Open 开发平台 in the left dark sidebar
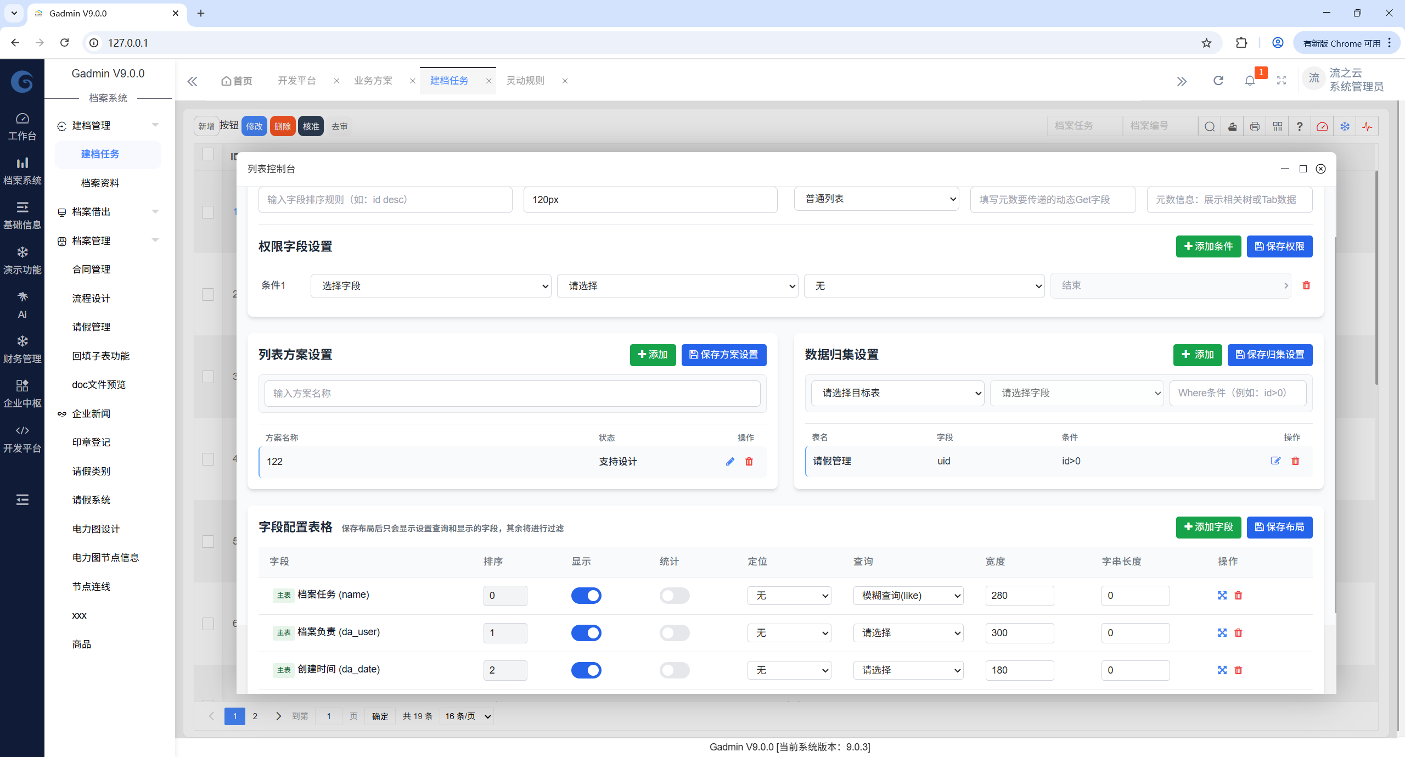This screenshot has height=757, width=1405. [22, 439]
